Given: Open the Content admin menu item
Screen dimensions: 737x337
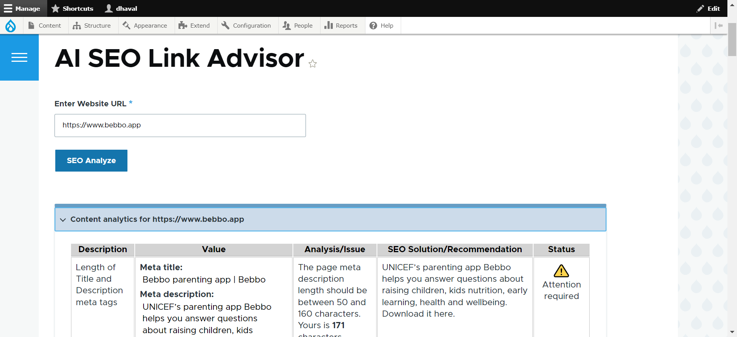Looking at the screenshot, I should [x=45, y=26].
